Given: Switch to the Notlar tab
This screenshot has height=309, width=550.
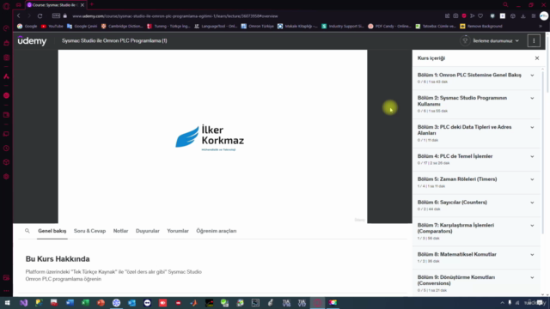Looking at the screenshot, I should click(x=120, y=231).
